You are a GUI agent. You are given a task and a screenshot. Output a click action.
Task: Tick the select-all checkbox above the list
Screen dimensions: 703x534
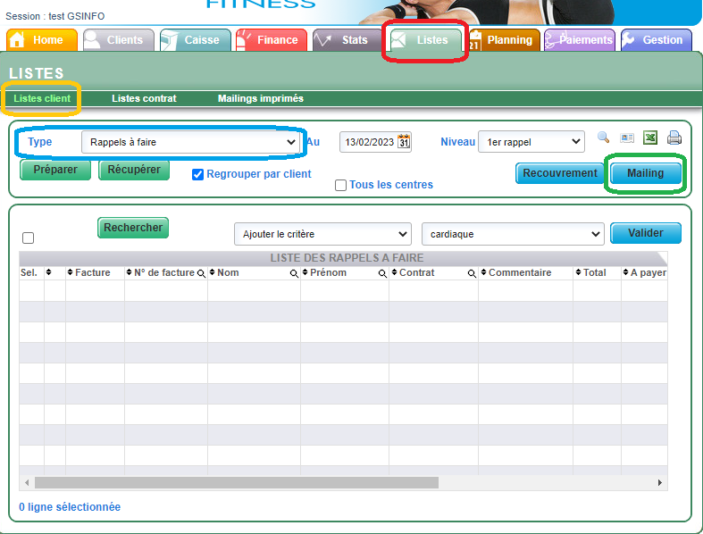coord(28,238)
